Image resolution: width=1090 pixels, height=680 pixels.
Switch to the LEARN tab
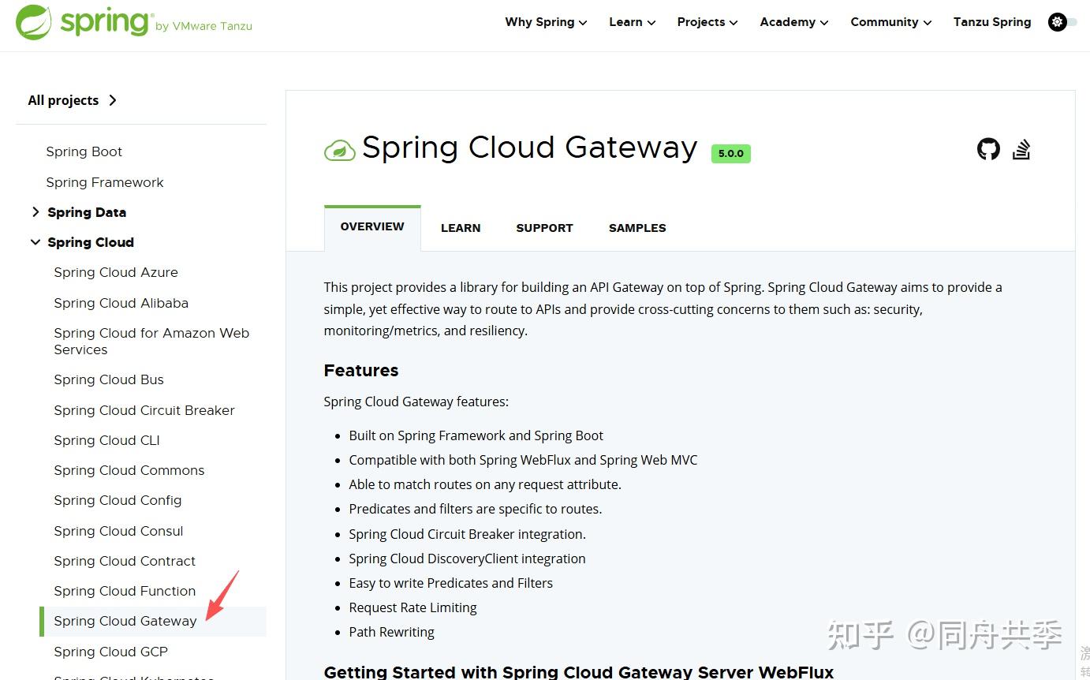tap(461, 227)
